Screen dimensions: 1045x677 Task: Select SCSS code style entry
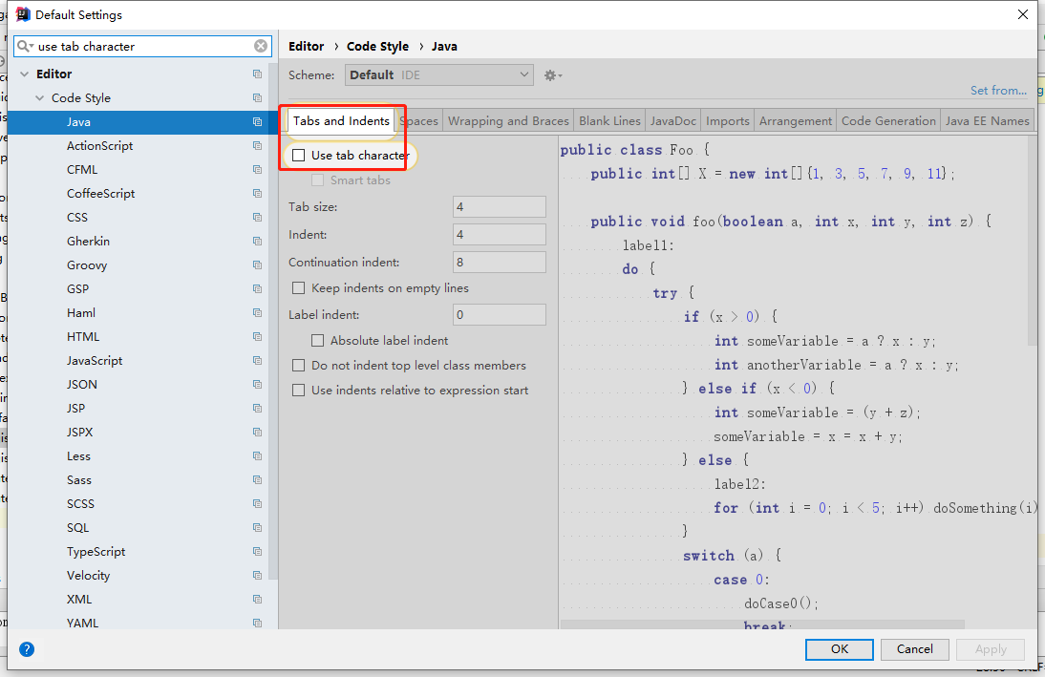[x=80, y=504]
